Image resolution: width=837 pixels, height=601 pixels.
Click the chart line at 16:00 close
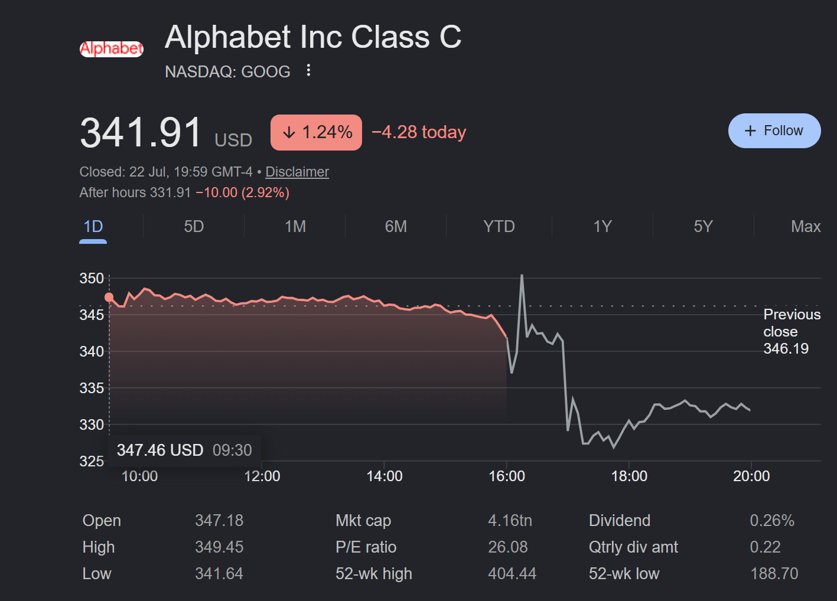pos(506,337)
